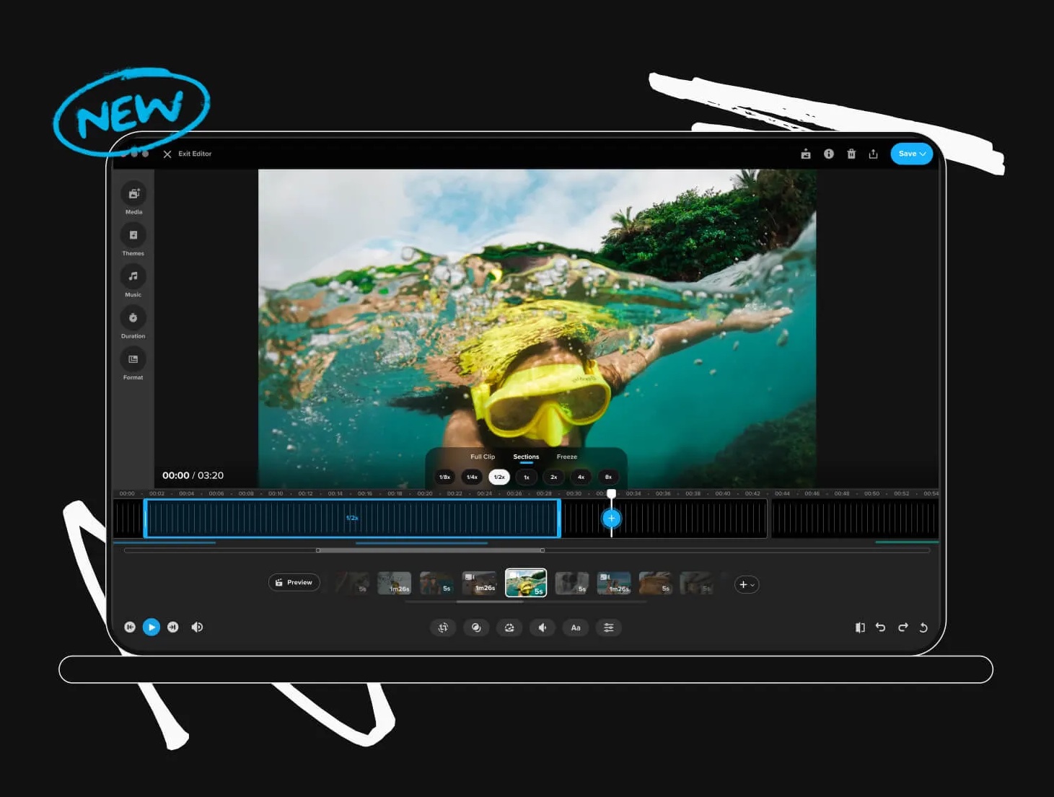Viewport: 1054px width, 797px height.
Task: Choose the 8x speed option
Action: [608, 477]
